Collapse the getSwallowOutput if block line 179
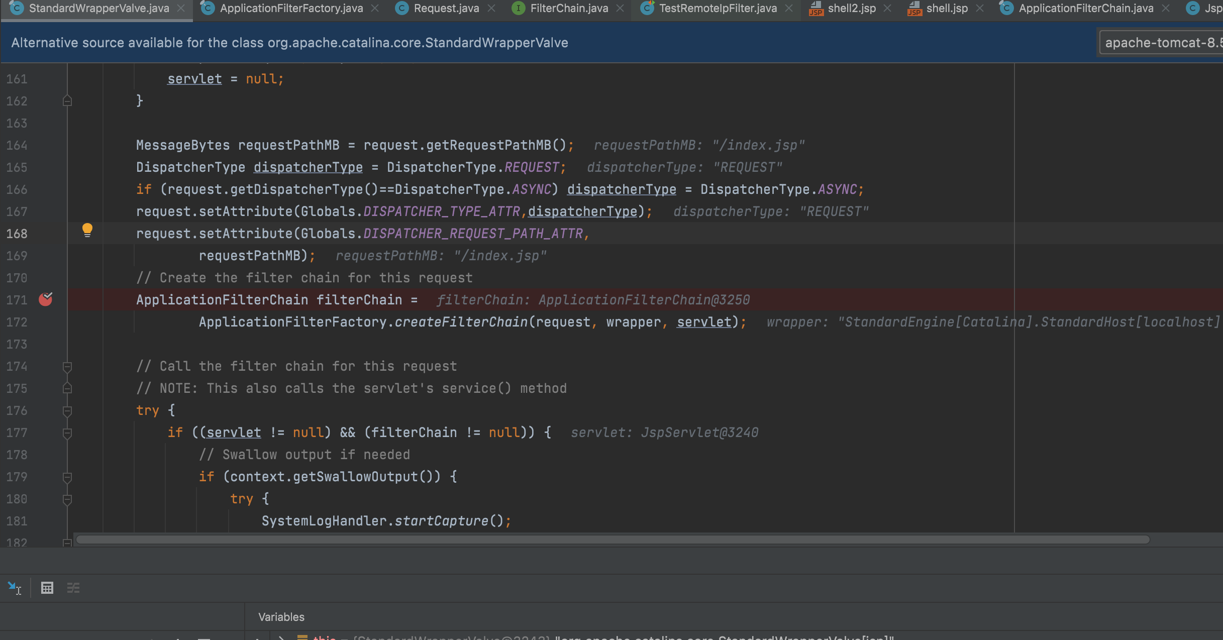Screen dimensions: 1223x640 [x=67, y=477]
